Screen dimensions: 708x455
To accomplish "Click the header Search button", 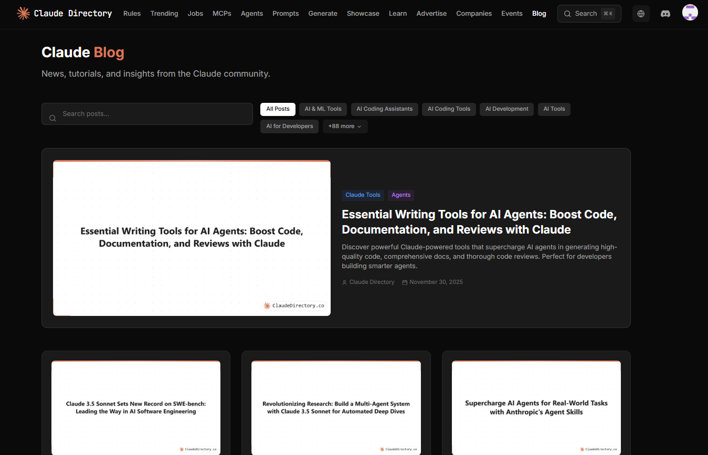I will (589, 14).
